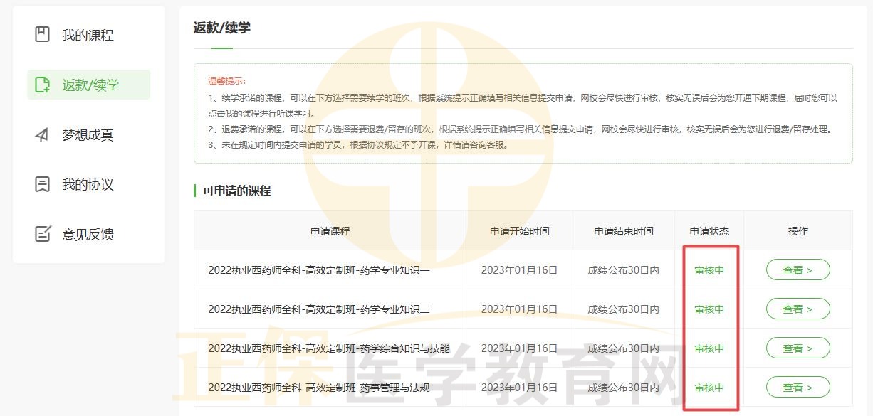
Task: Click the 返款/续学 document icon
Action: point(43,85)
